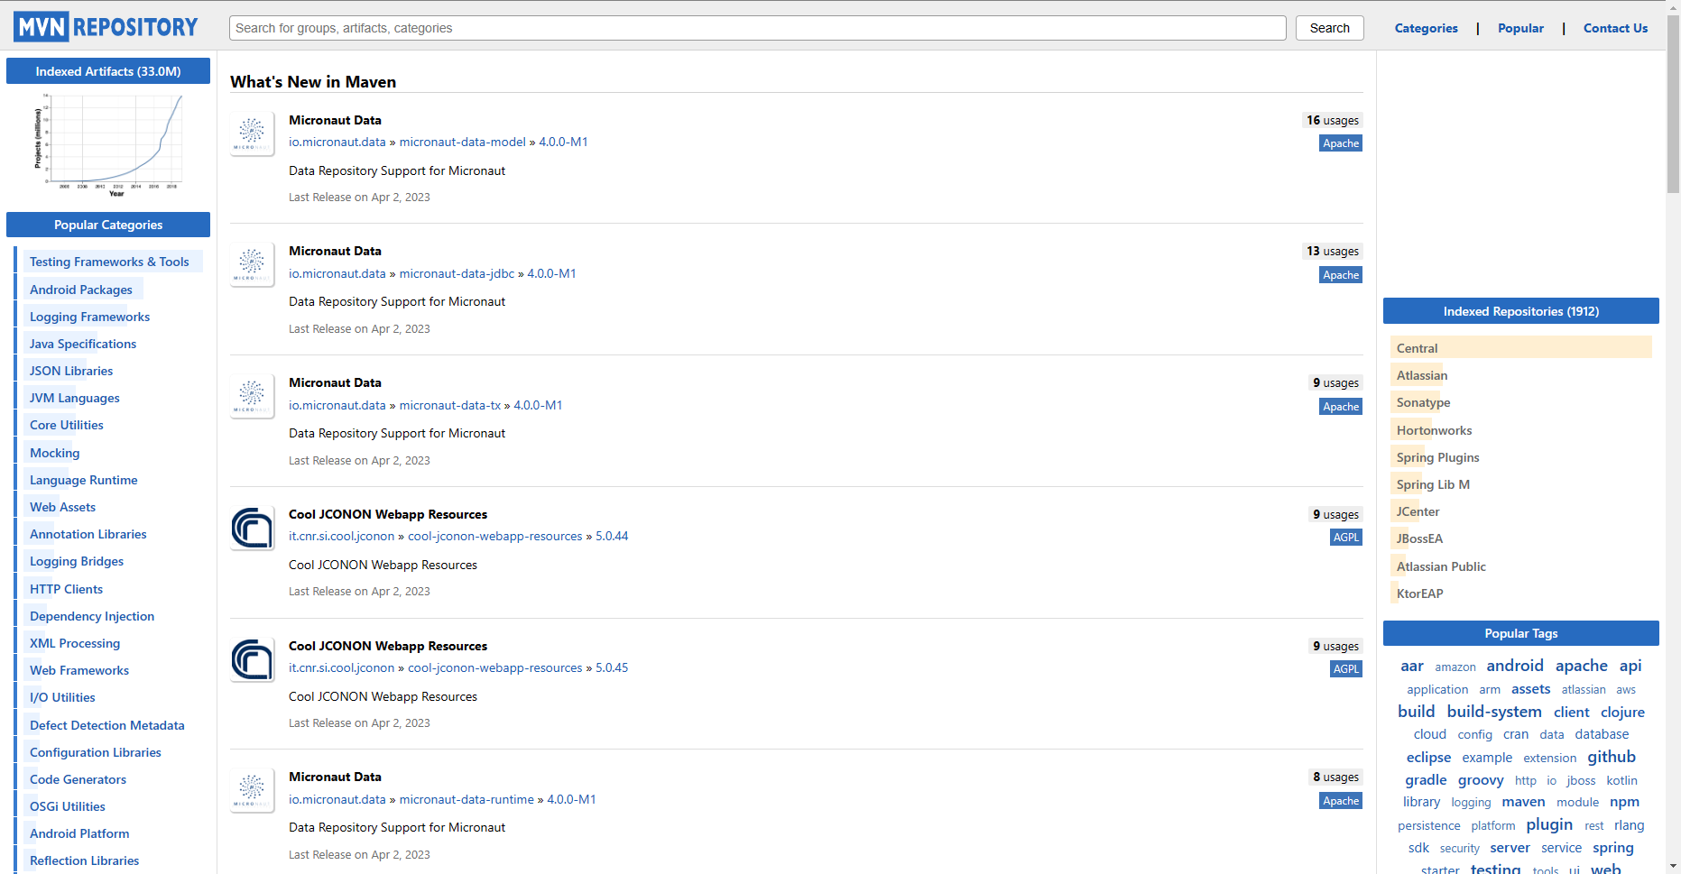Open version 5.0.45 link

tap(612, 667)
